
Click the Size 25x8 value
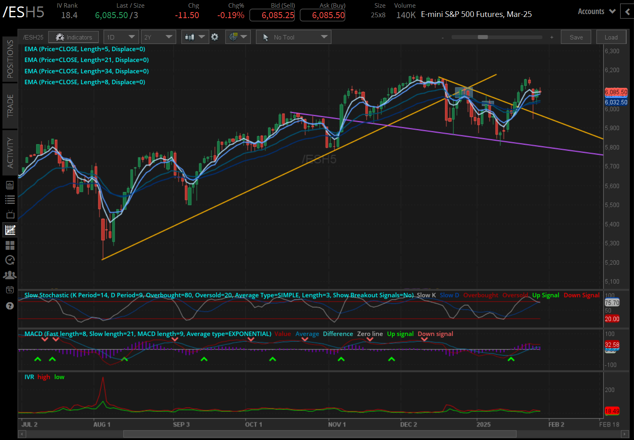click(378, 15)
